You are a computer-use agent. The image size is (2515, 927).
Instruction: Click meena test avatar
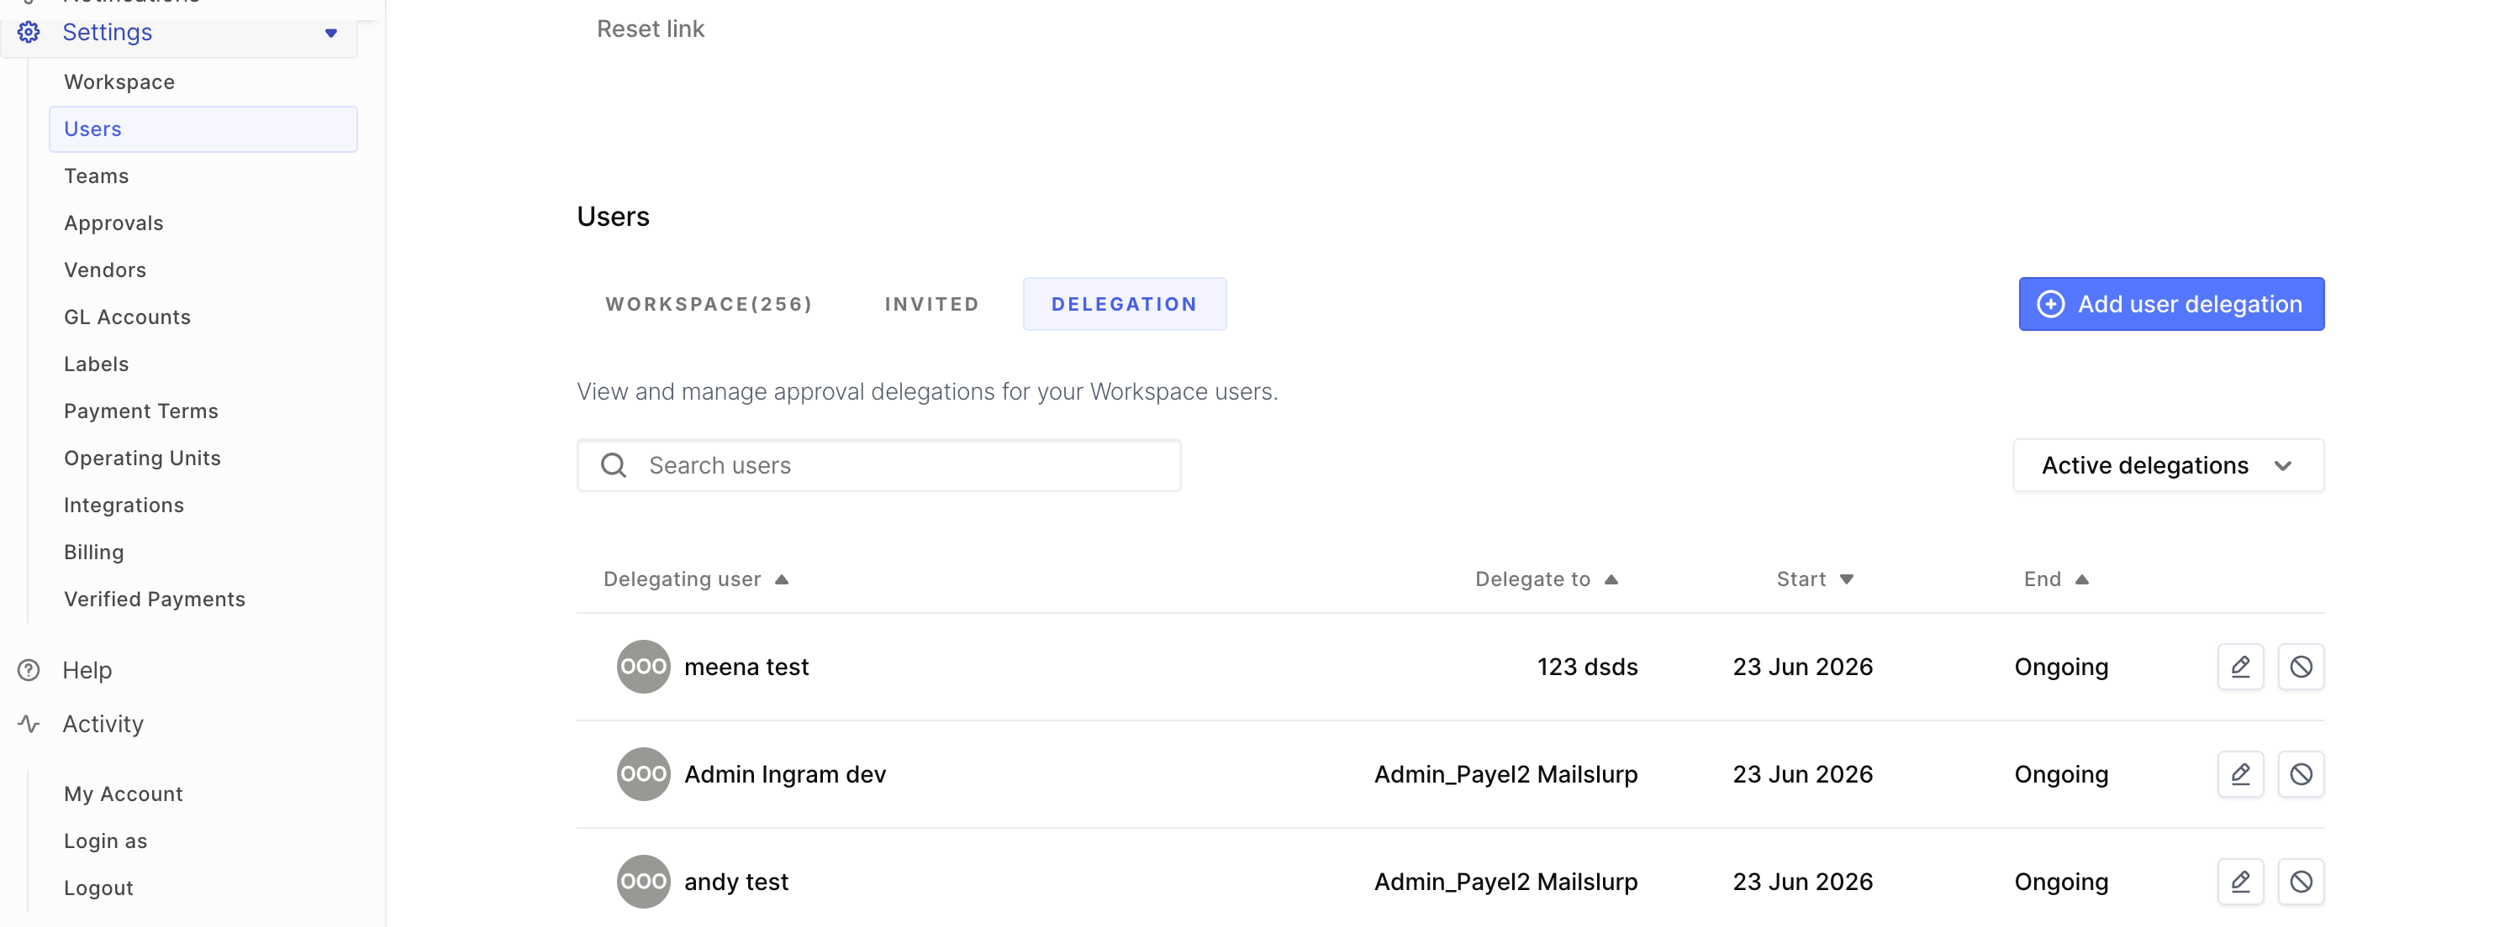643,667
